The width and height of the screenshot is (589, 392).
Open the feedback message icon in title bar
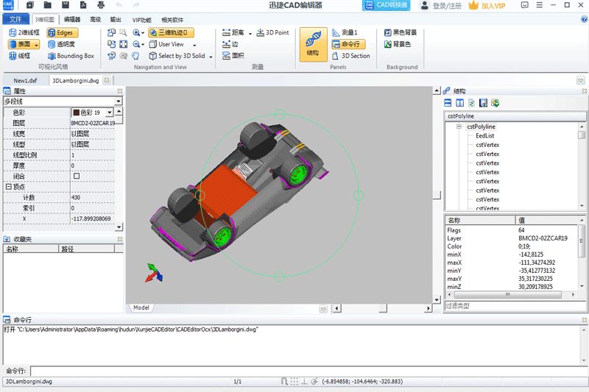(525, 5)
